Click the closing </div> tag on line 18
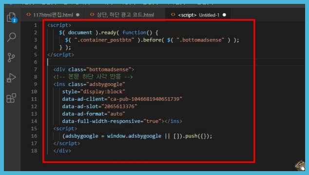This screenshot has height=175, width=309. [62, 151]
